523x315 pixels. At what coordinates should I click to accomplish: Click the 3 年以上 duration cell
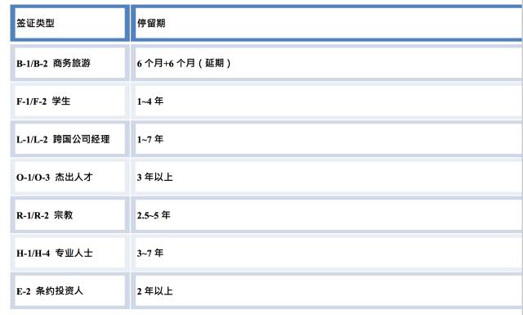pyautogui.click(x=327, y=177)
